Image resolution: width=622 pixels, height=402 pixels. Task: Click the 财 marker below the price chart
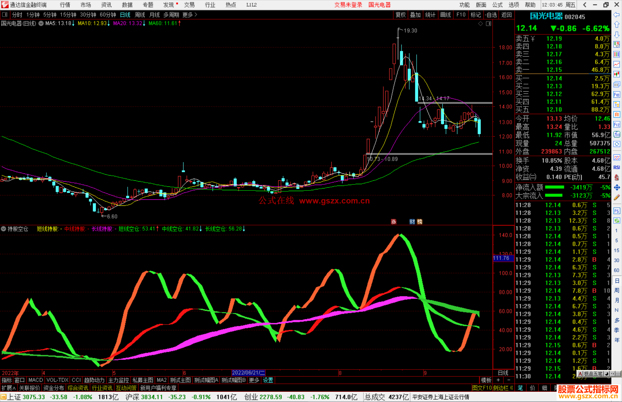click(412, 222)
